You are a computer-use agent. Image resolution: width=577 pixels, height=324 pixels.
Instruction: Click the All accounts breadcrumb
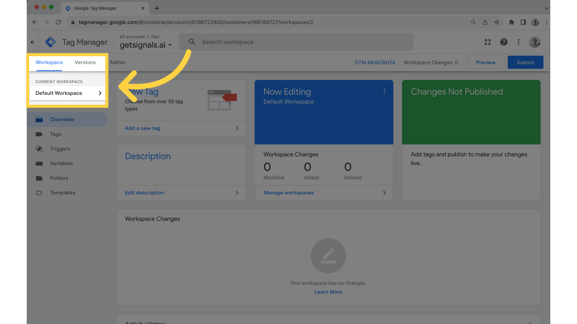132,37
